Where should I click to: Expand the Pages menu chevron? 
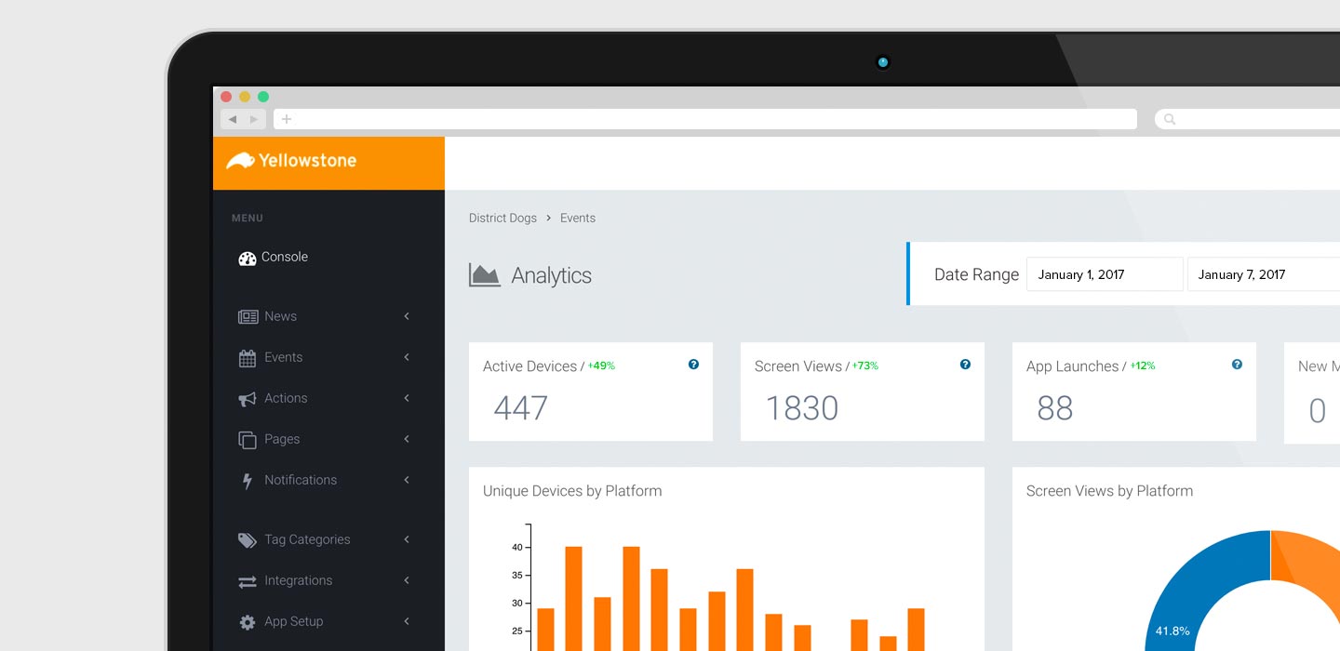tap(407, 439)
